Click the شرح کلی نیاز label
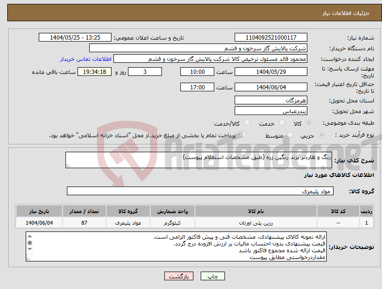 (x=354, y=160)
